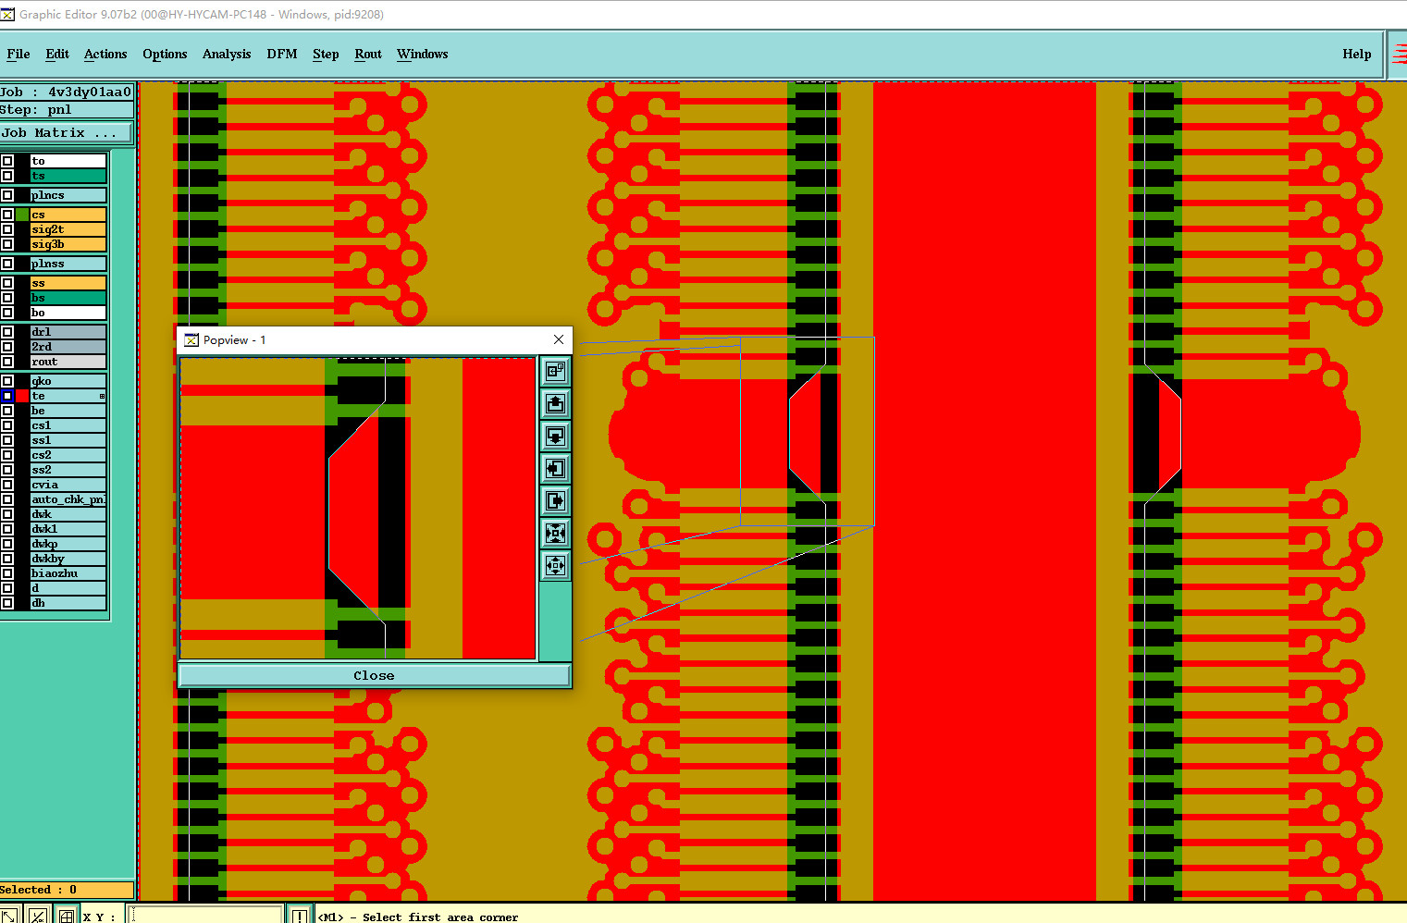
Task: Toggle the checkbox for layer 'to'
Action: [7, 161]
